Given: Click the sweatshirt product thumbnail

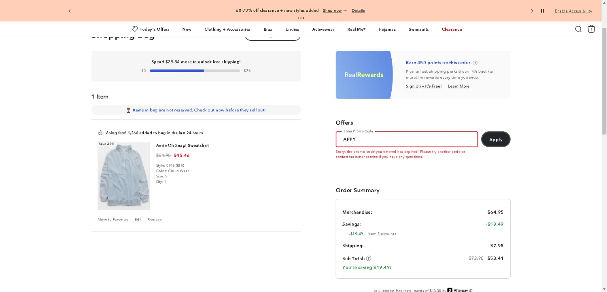Looking at the screenshot, I should [x=124, y=176].
